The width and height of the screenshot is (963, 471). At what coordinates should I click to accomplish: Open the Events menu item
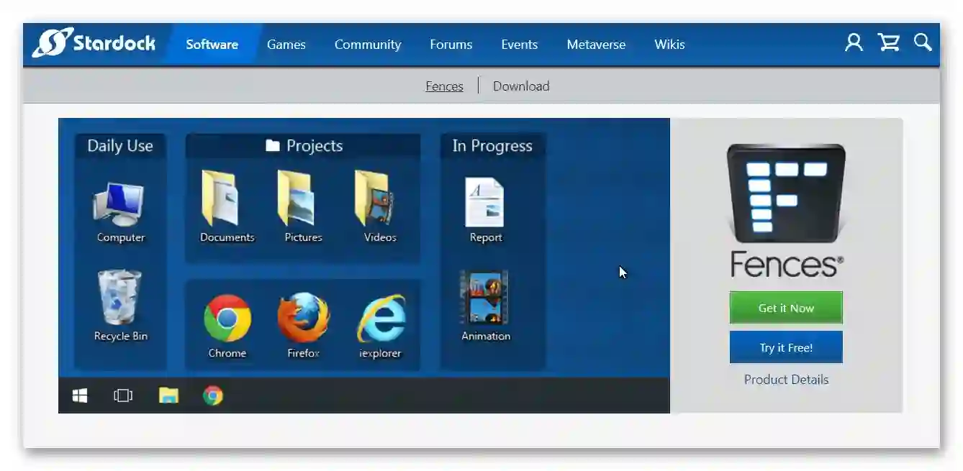[x=520, y=45]
